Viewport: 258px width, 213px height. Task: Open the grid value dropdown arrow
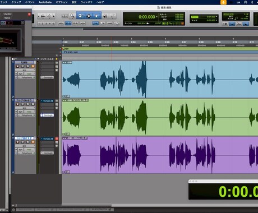216,17
